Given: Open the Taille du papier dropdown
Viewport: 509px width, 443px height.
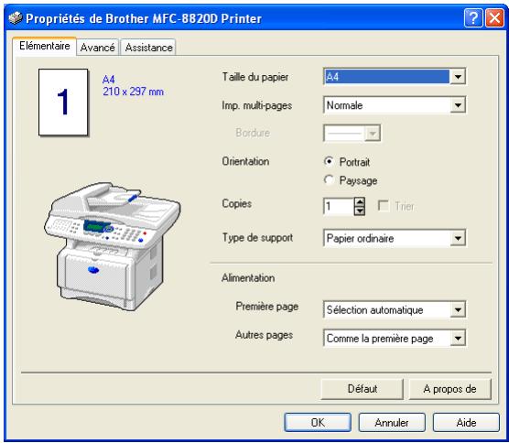Looking at the screenshot, I should pyautogui.click(x=395, y=77).
